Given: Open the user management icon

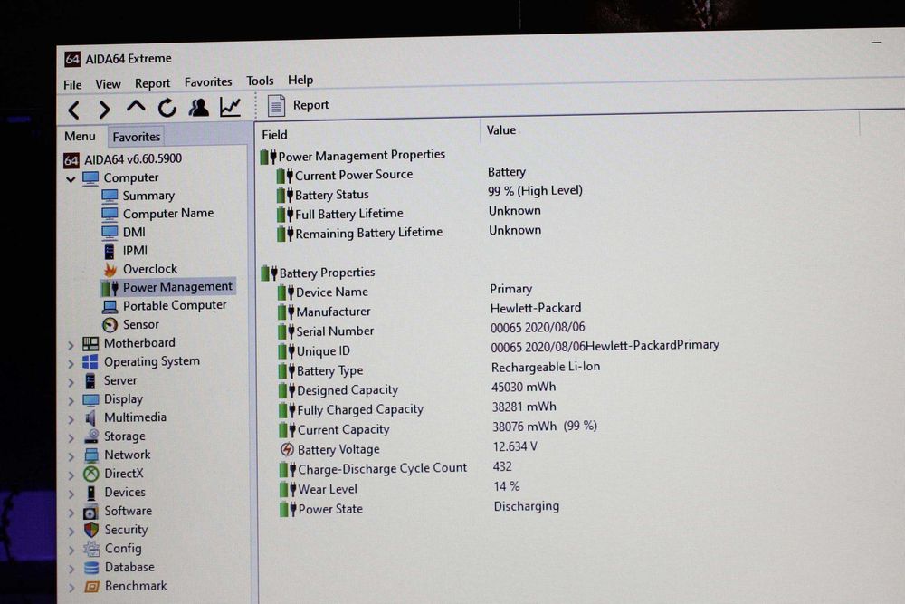Looking at the screenshot, I should (x=198, y=107).
